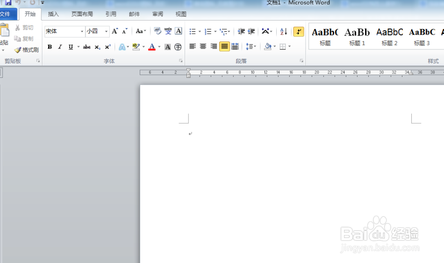Switch to the 引用 References tab
This screenshot has height=263, width=444.
(x=111, y=14)
